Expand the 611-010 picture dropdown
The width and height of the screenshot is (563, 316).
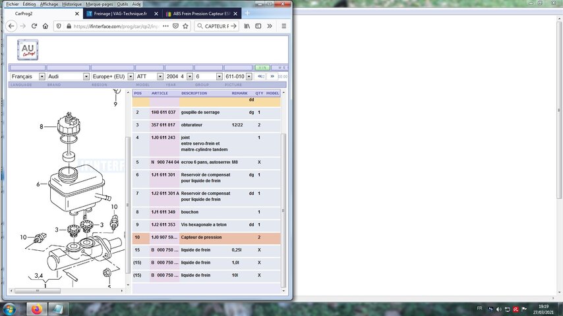point(249,76)
